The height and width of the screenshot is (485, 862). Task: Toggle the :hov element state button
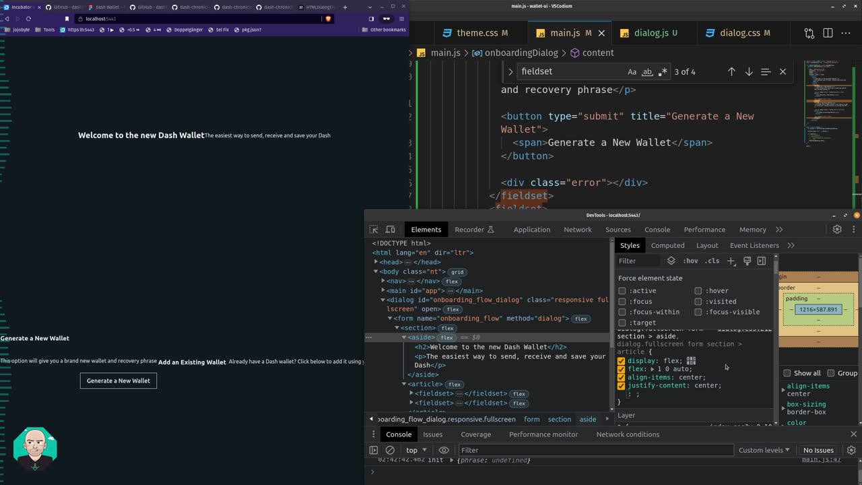coord(690,261)
